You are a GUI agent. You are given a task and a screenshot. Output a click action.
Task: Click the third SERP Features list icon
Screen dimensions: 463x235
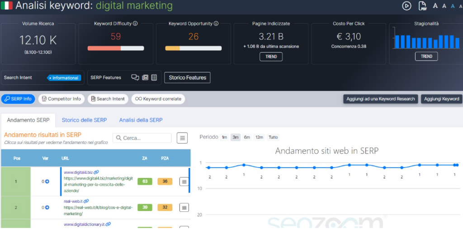click(x=154, y=77)
